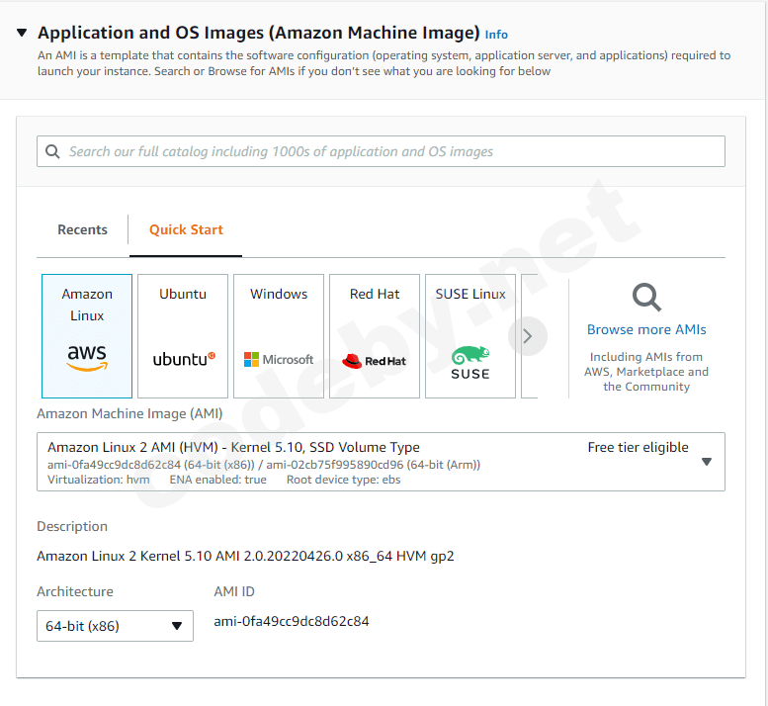Viewport: 768px width, 706px height.
Task: Select the Ubuntu OS tile
Action: pos(183,336)
